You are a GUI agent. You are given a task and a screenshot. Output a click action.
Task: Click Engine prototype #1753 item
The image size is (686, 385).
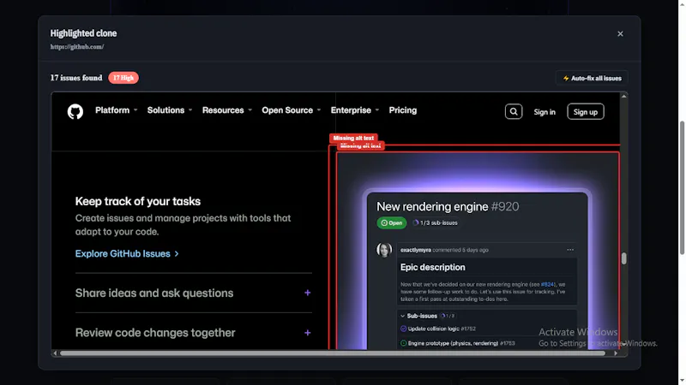[x=458, y=344]
